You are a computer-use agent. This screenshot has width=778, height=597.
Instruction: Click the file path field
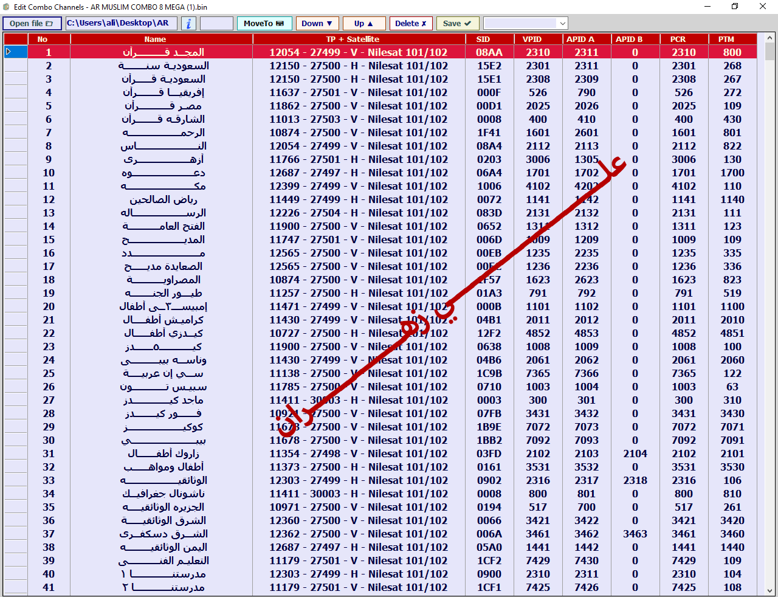[121, 23]
